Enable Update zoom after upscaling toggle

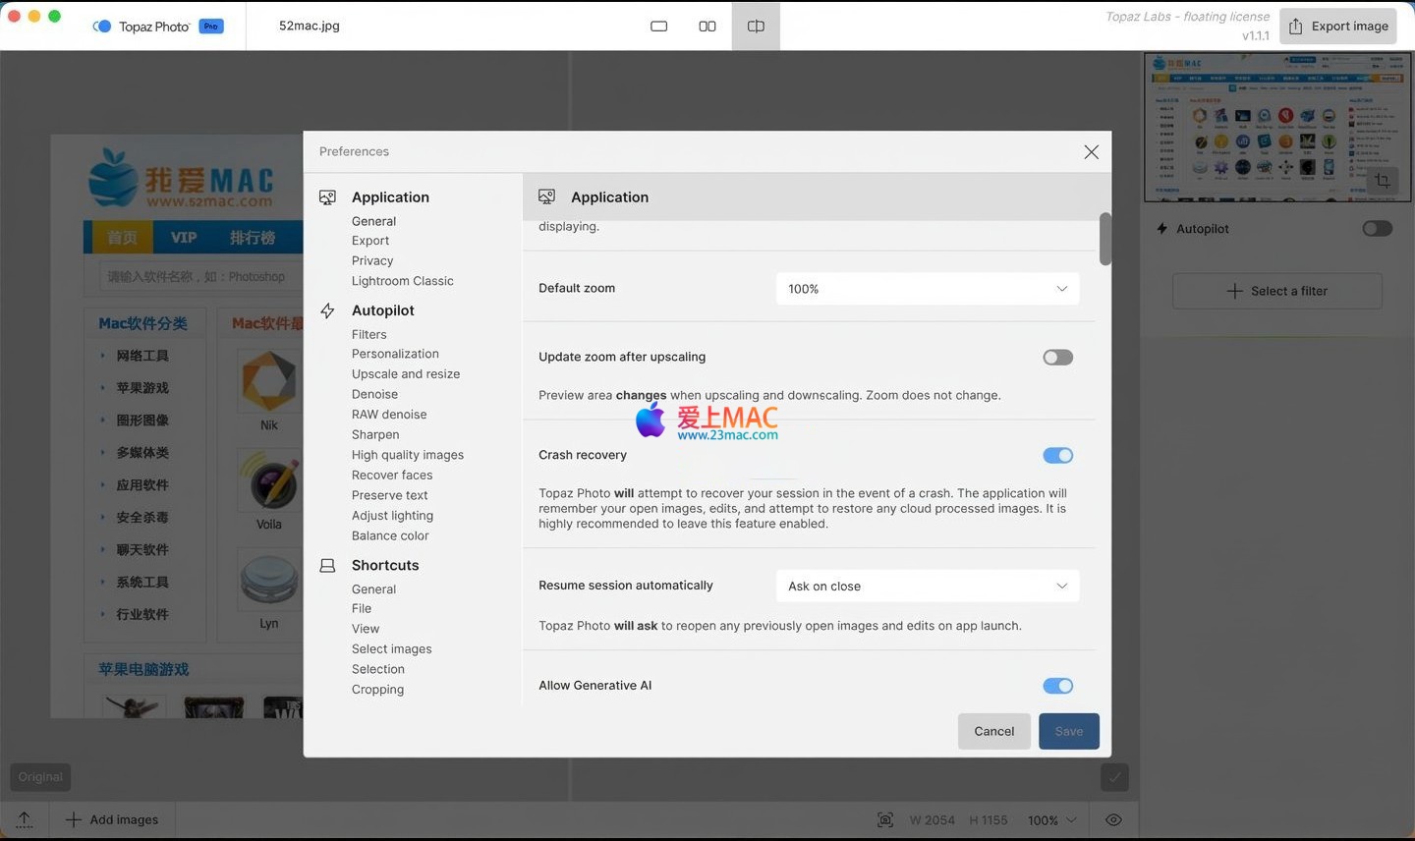(1057, 358)
